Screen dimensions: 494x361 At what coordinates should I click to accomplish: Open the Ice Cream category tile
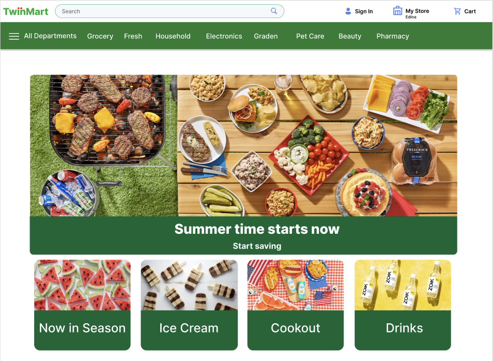tap(189, 305)
